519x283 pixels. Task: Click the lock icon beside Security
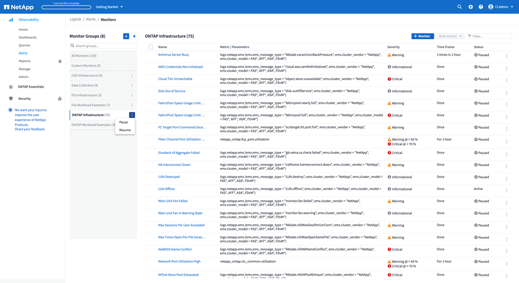[x=60, y=98]
